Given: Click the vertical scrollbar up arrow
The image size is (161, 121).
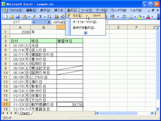Looking at the screenshot, I should point(157,29).
